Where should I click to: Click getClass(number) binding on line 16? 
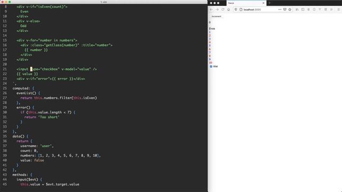tap(55, 45)
